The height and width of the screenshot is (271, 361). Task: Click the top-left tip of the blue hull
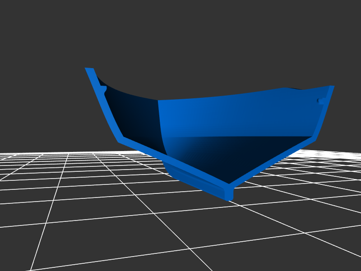click(89, 70)
